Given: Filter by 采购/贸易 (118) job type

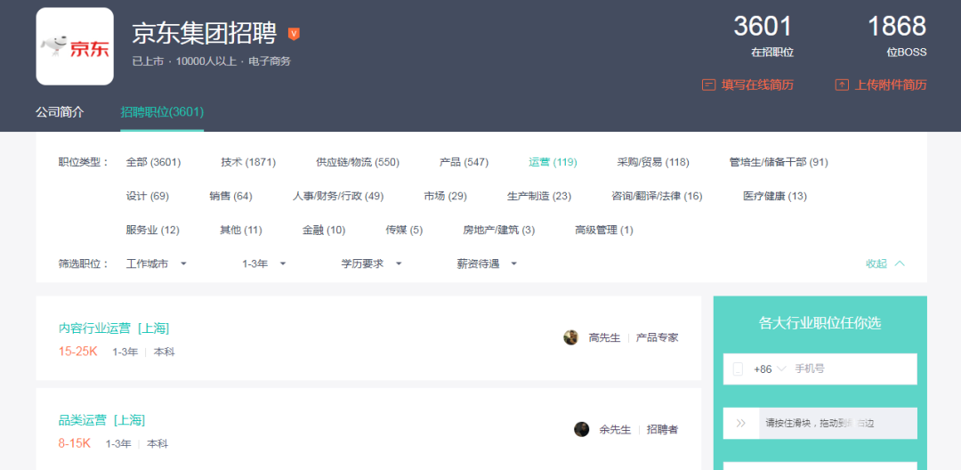Looking at the screenshot, I should pos(653,162).
